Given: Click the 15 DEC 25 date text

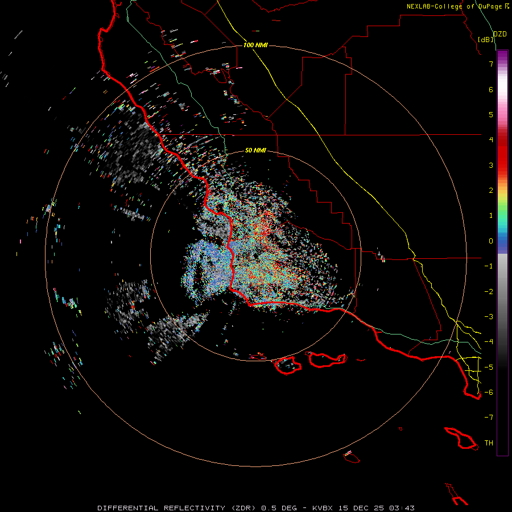Looking at the screenshot, I should (361, 508).
